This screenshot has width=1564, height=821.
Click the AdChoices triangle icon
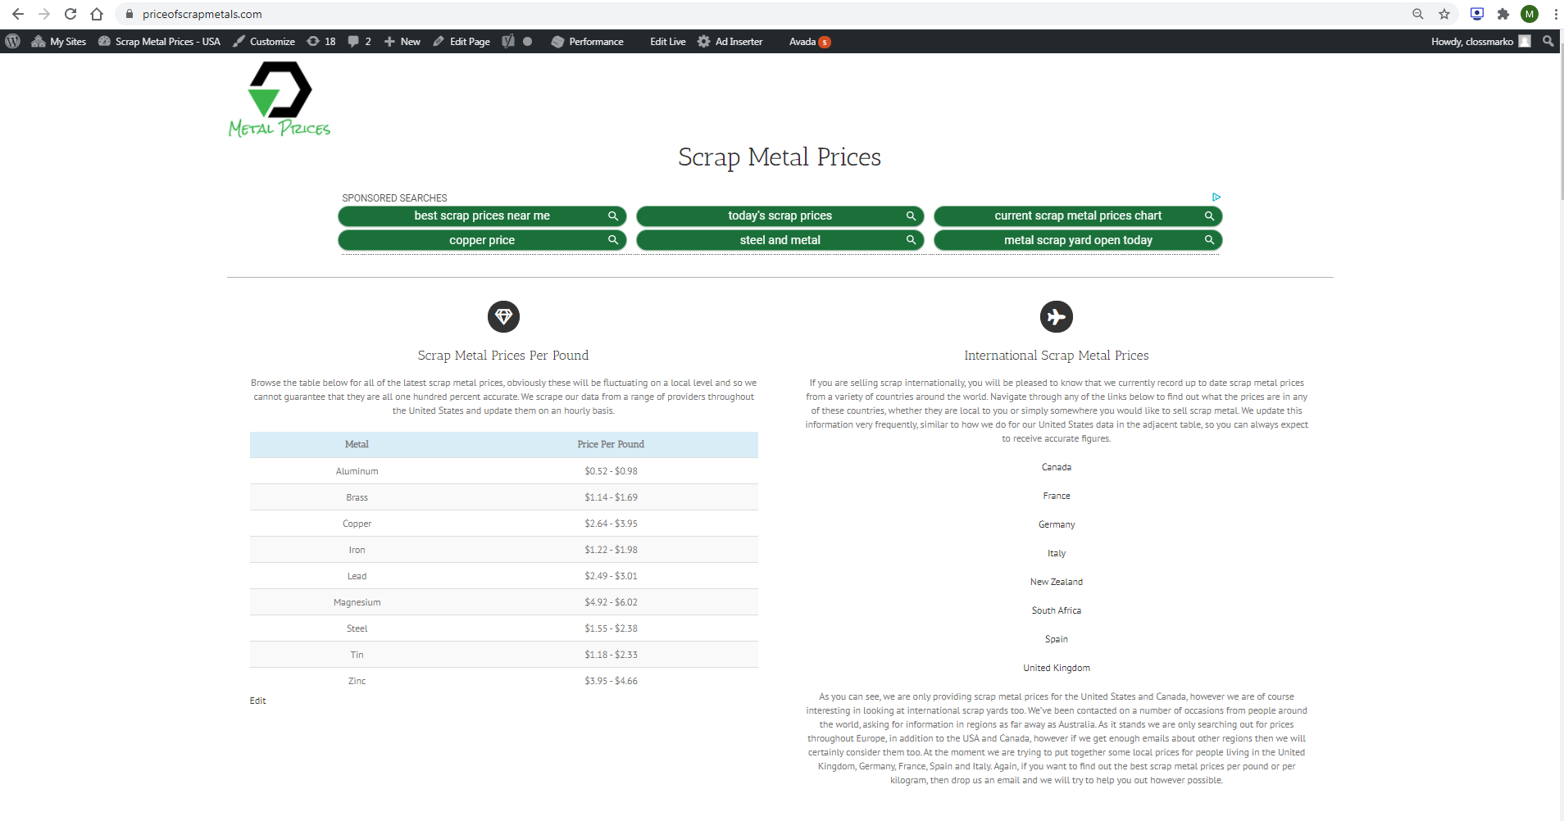click(x=1216, y=197)
